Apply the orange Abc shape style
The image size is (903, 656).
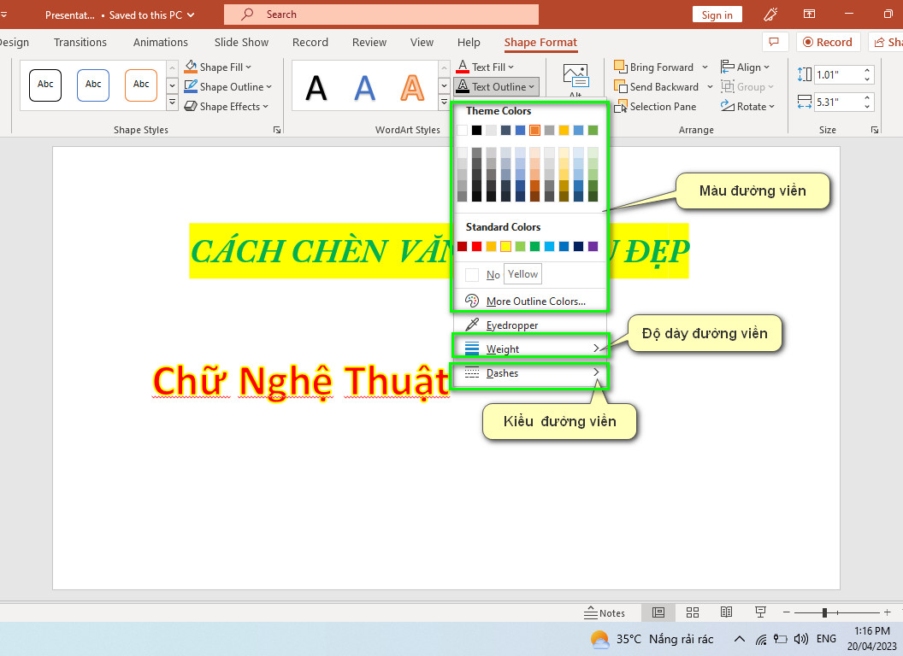pyautogui.click(x=141, y=85)
